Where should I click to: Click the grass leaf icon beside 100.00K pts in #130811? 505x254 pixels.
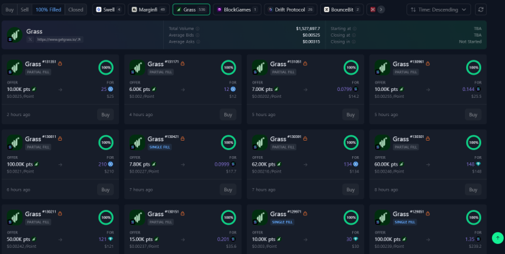37,164
